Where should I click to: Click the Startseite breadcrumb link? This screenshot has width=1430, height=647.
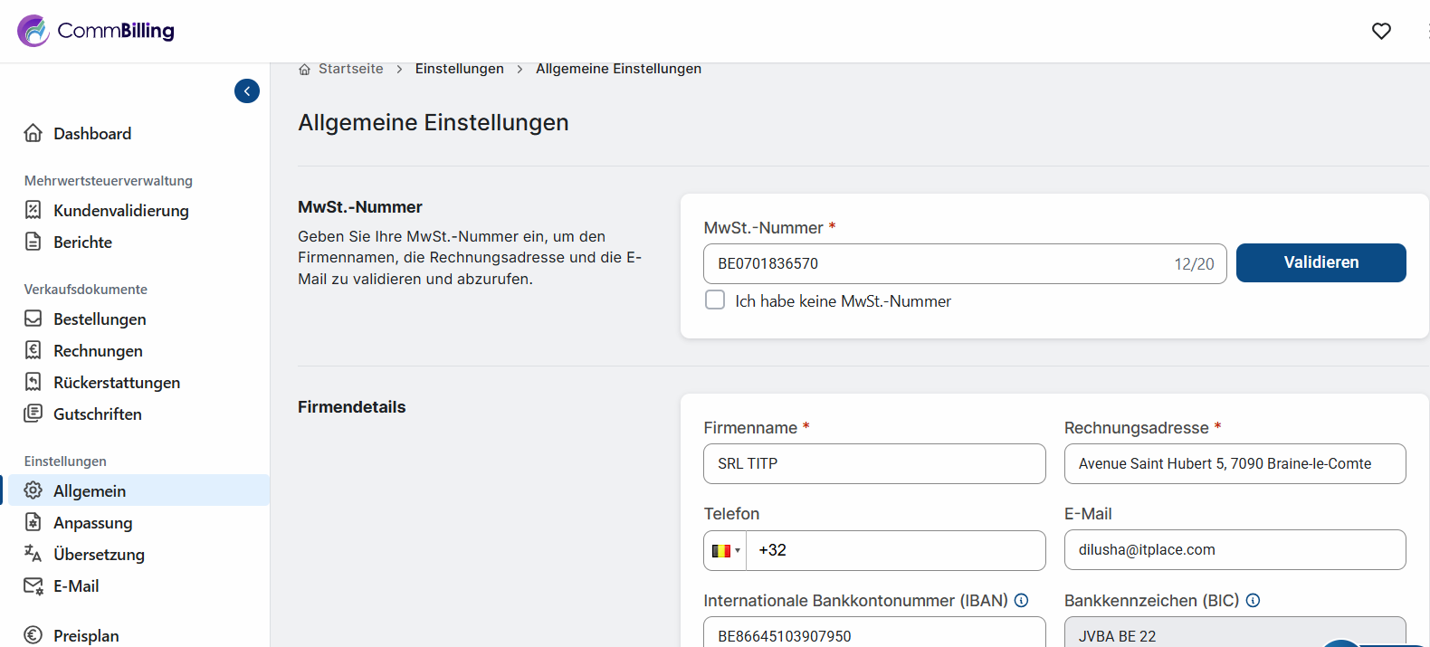pyautogui.click(x=350, y=69)
